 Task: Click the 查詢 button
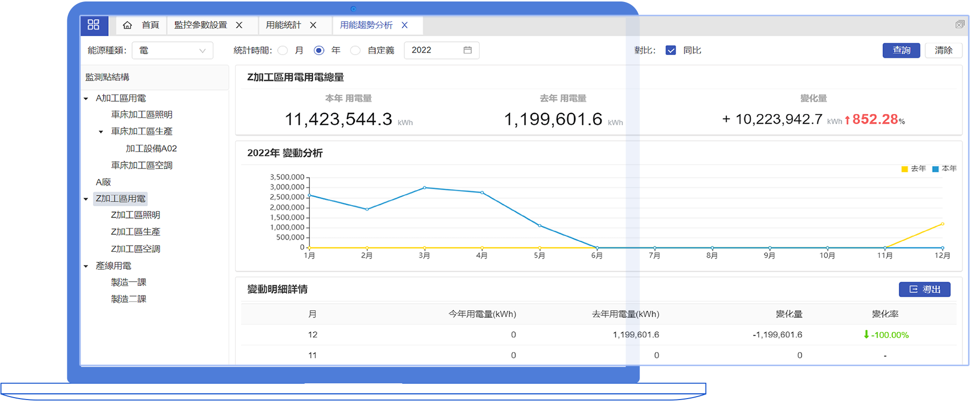[x=901, y=51]
